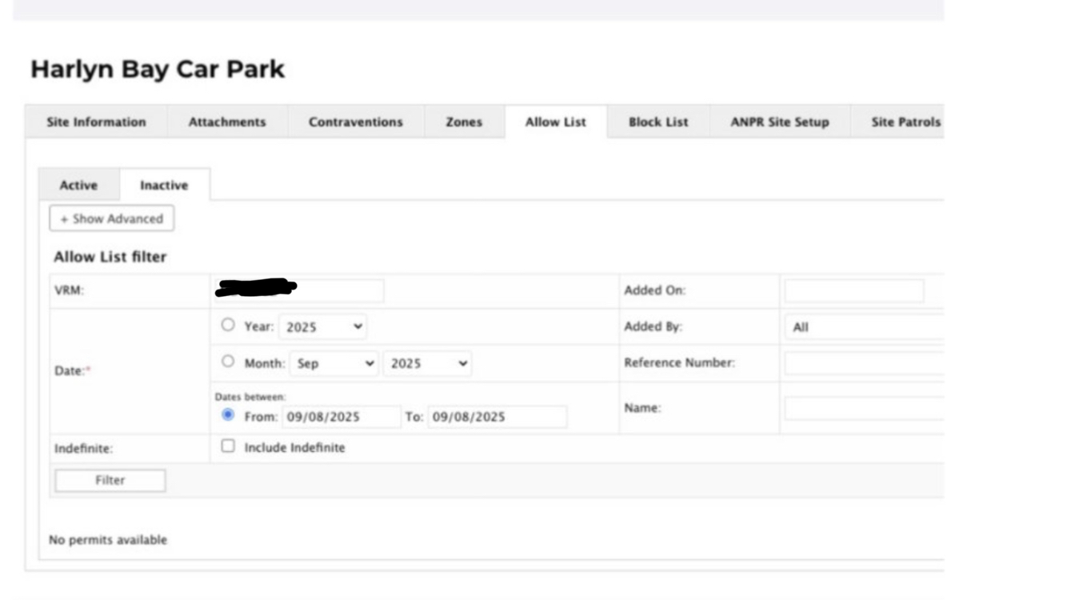Click the From date field
Screen dimensions: 1067x600
[341, 417]
